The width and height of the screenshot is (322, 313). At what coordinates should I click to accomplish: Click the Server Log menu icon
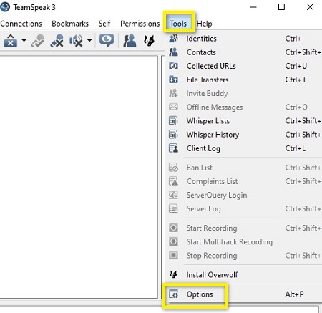[173, 208]
